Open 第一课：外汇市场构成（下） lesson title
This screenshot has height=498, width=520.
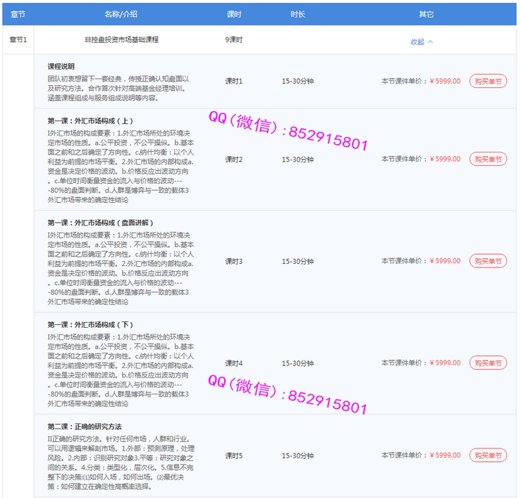tap(90, 325)
